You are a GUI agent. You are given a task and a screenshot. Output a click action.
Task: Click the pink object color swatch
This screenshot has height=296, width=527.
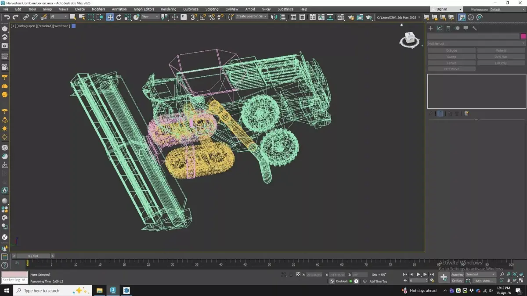(x=523, y=36)
